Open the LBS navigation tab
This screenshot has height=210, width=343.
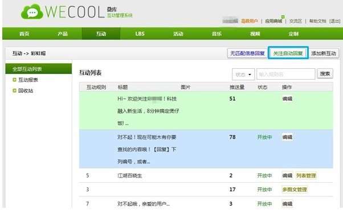[x=140, y=34]
